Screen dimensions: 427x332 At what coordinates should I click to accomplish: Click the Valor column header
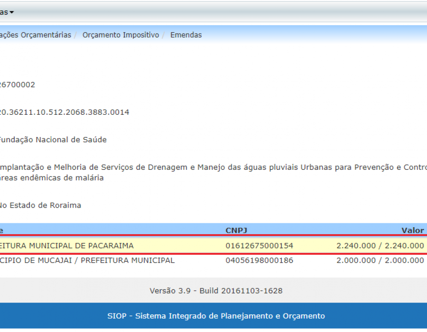413,231
